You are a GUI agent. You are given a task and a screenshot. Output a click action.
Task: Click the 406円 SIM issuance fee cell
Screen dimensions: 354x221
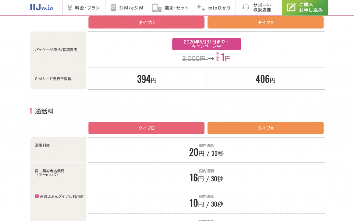pos(265,79)
